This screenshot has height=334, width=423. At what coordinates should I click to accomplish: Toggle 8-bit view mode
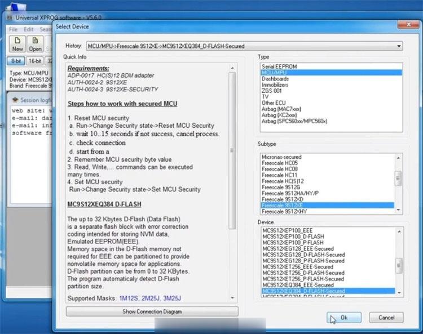pyautogui.click(x=16, y=61)
